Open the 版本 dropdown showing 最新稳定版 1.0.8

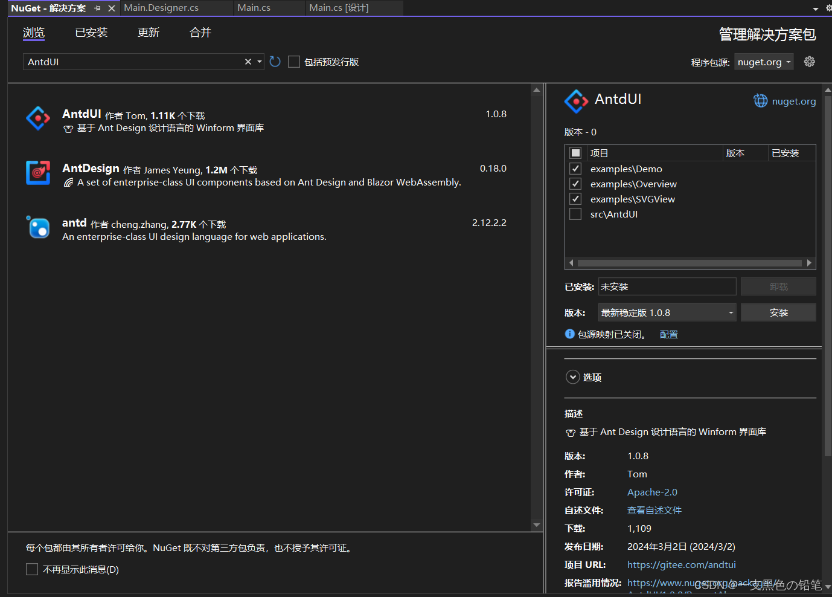tap(667, 312)
